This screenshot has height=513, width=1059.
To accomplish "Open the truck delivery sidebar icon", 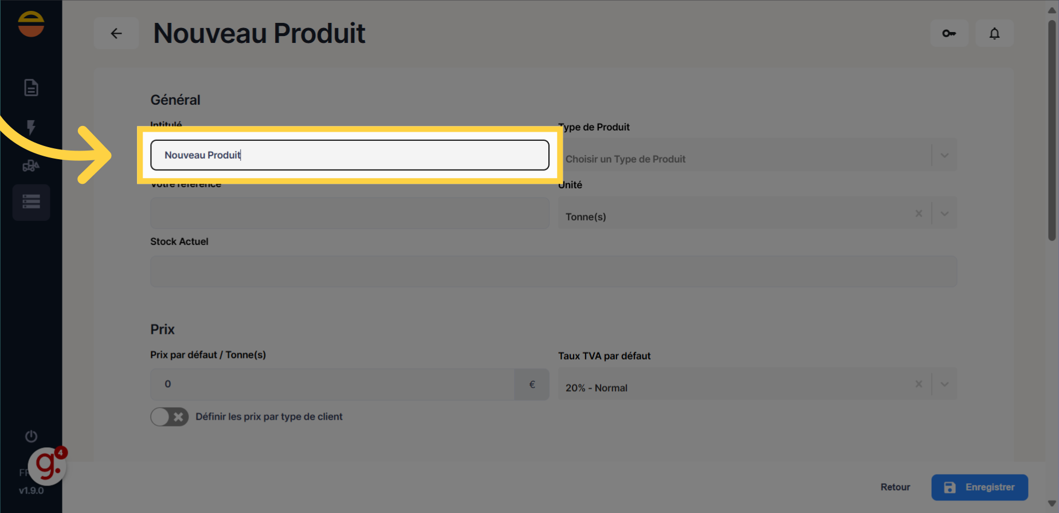I will click(x=31, y=165).
